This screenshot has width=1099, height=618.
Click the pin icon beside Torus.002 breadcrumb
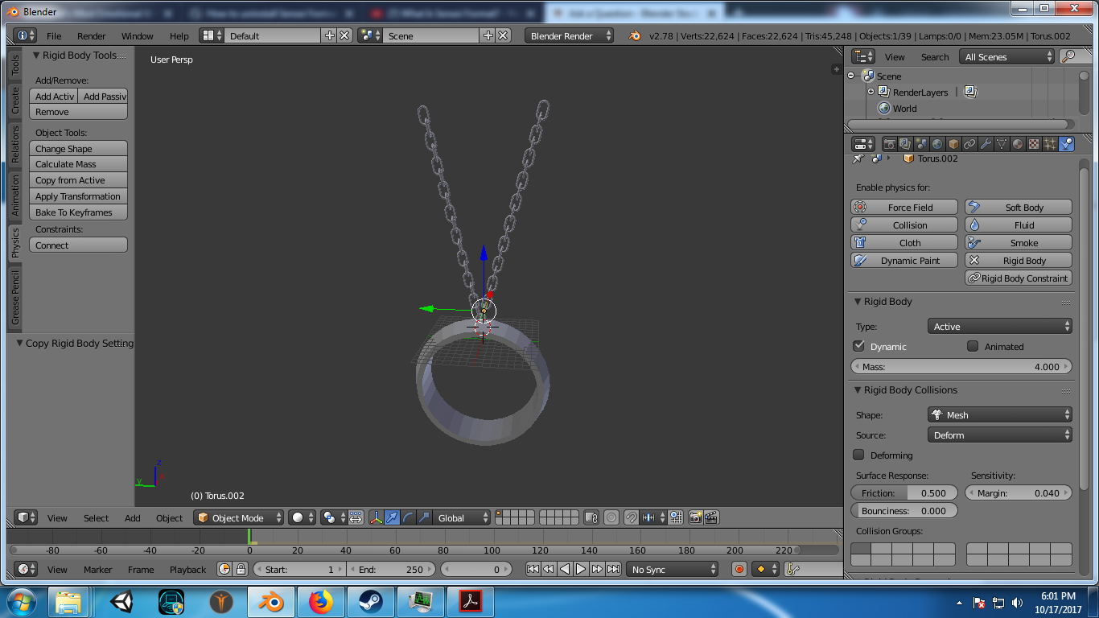[858, 159]
